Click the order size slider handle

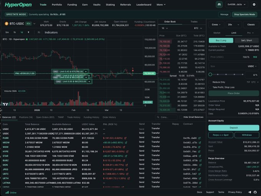coord(210,74)
